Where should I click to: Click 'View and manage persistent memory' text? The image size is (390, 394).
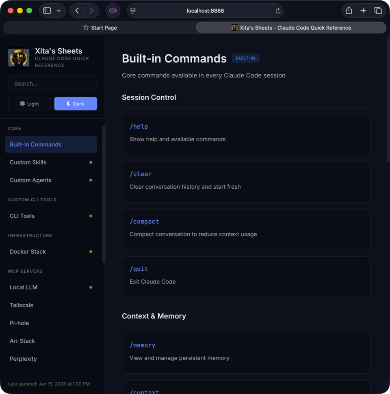point(179,358)
